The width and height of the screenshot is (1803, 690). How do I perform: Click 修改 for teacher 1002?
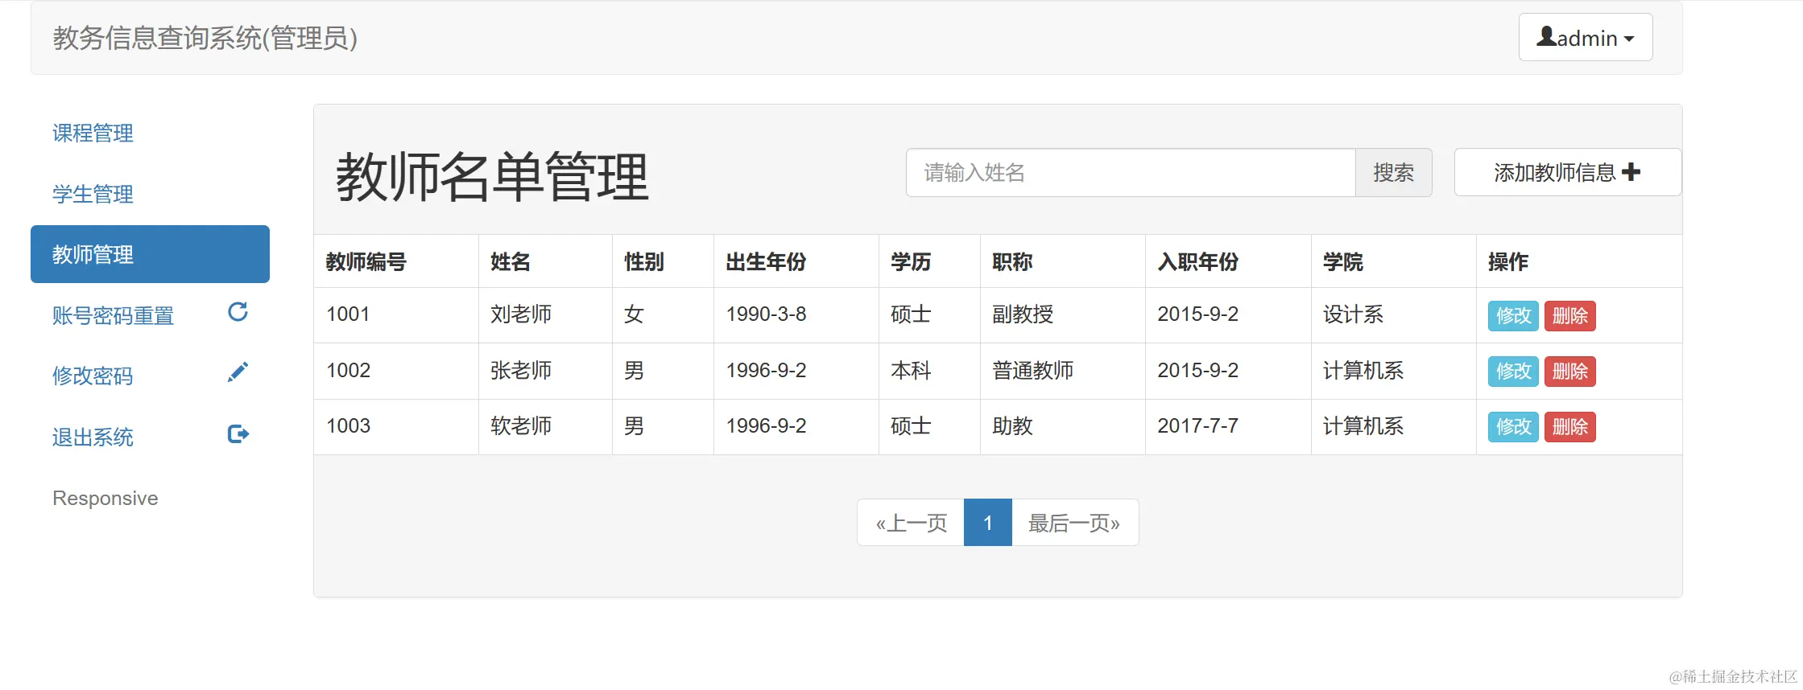[1513, 372]
